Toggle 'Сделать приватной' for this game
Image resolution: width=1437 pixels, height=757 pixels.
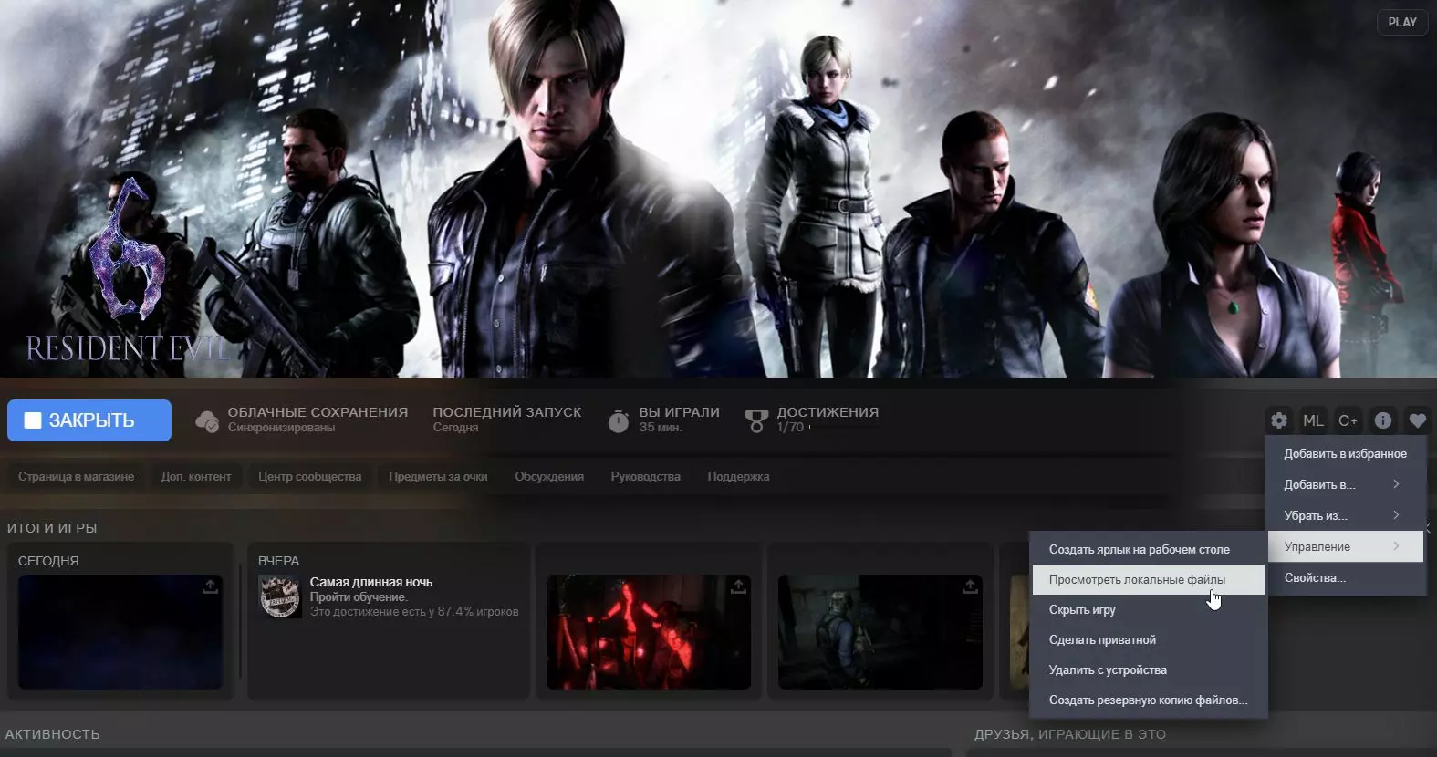[1102, 639]
